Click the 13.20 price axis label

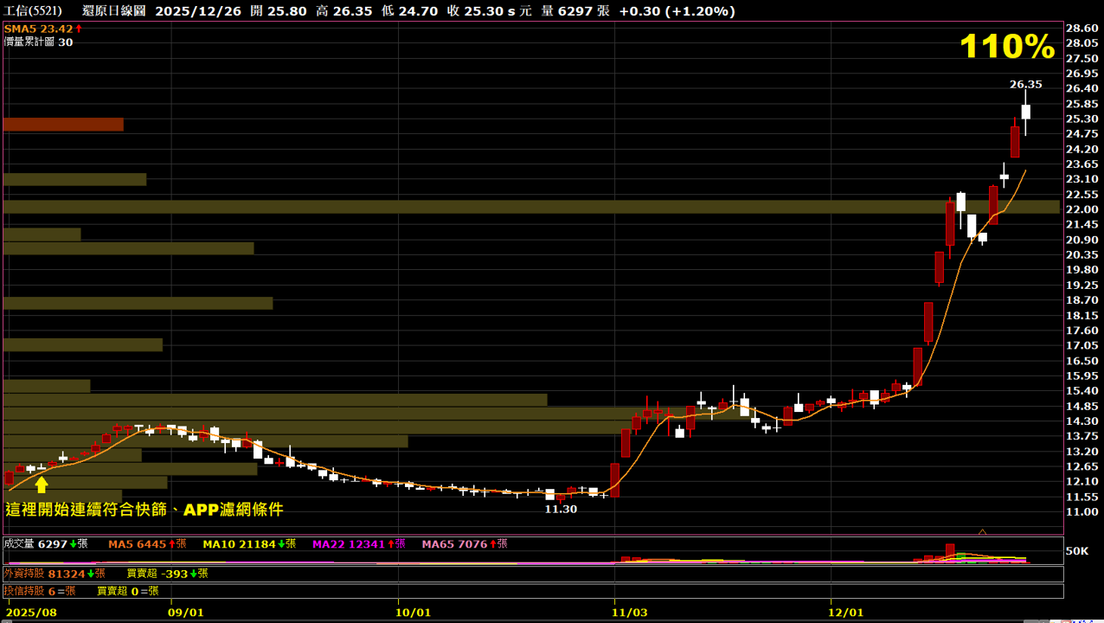1082,452
